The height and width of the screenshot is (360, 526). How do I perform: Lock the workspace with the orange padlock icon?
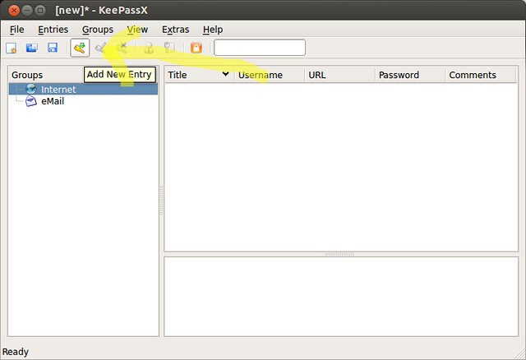pos(196,48)
